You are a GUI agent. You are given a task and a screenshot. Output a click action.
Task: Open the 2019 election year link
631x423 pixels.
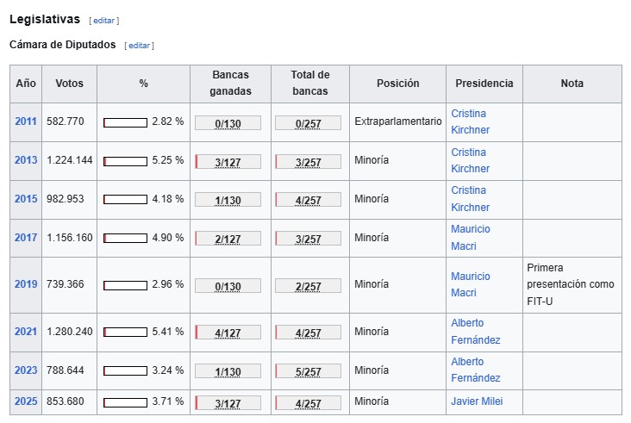[26, 284]
